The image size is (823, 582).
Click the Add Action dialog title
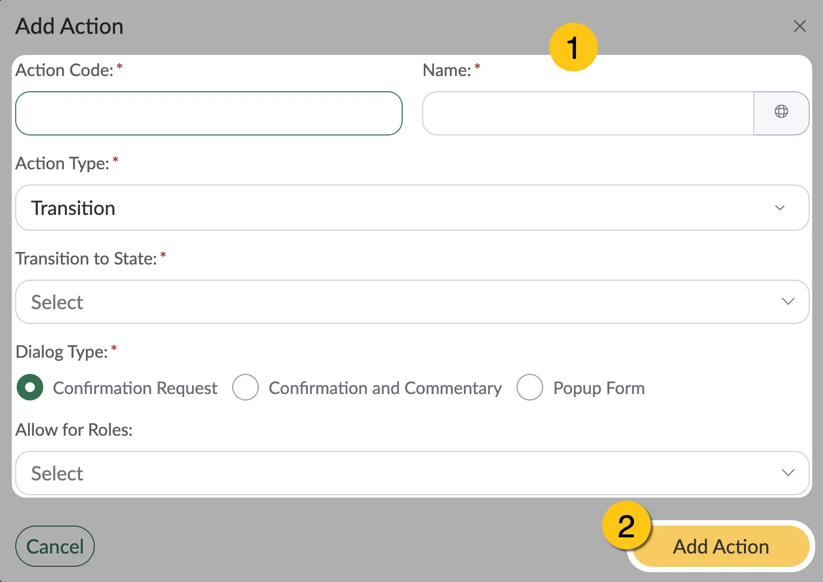[x=69, y=26]
